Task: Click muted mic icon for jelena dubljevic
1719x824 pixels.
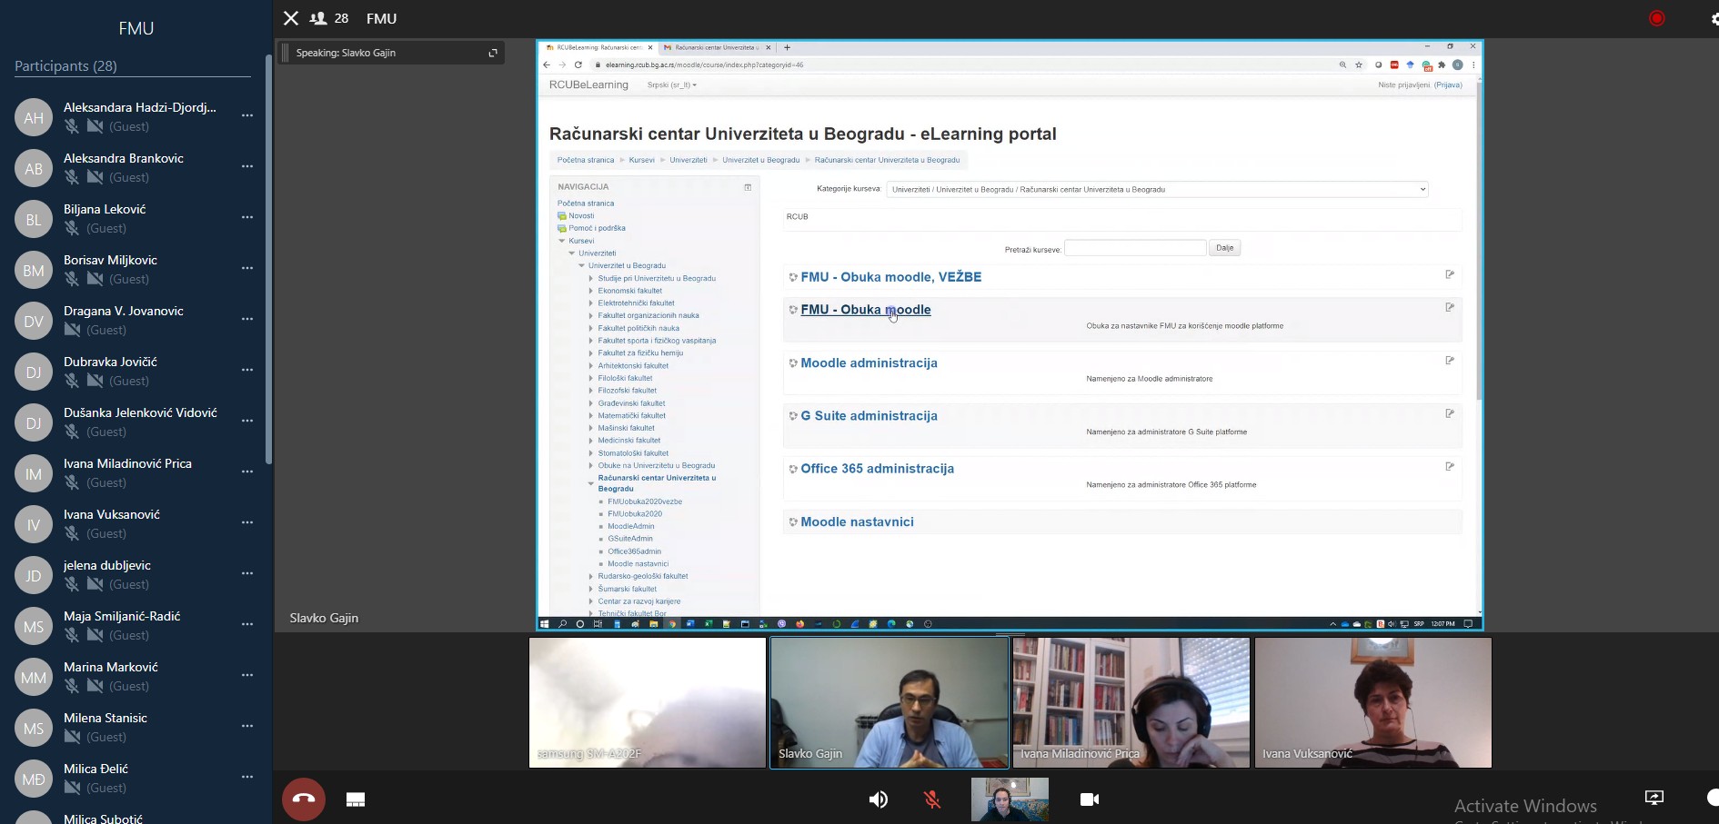Action: point(72,584)
